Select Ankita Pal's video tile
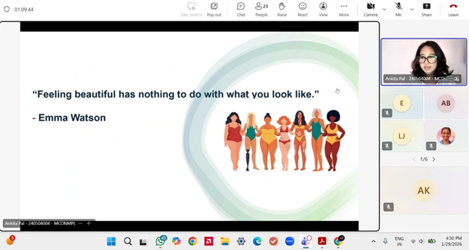This screenshot has height=250, width=469. coord(423,61)
